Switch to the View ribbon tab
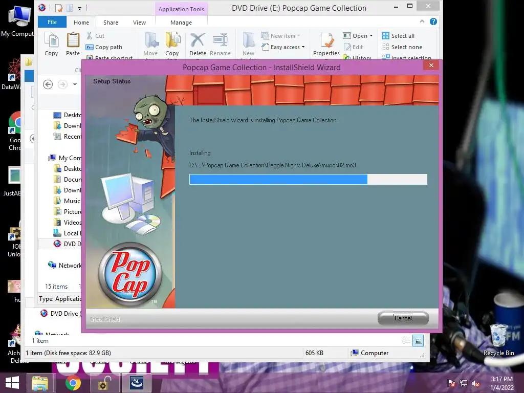 pos(139,23)
